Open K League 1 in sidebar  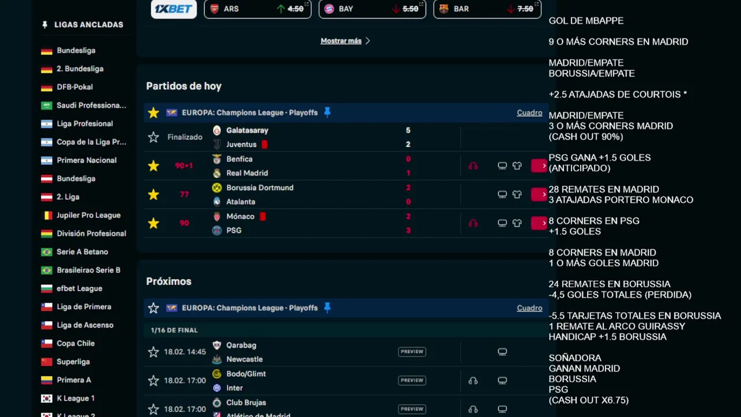[x=75, y=398]
